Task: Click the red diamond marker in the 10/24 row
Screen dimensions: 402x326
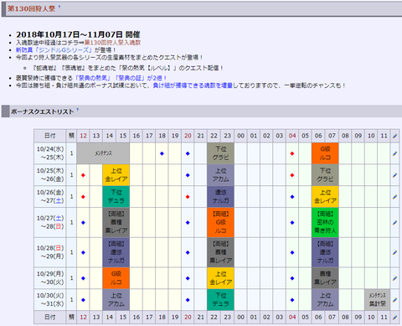Action: click(x=292, y=153)
